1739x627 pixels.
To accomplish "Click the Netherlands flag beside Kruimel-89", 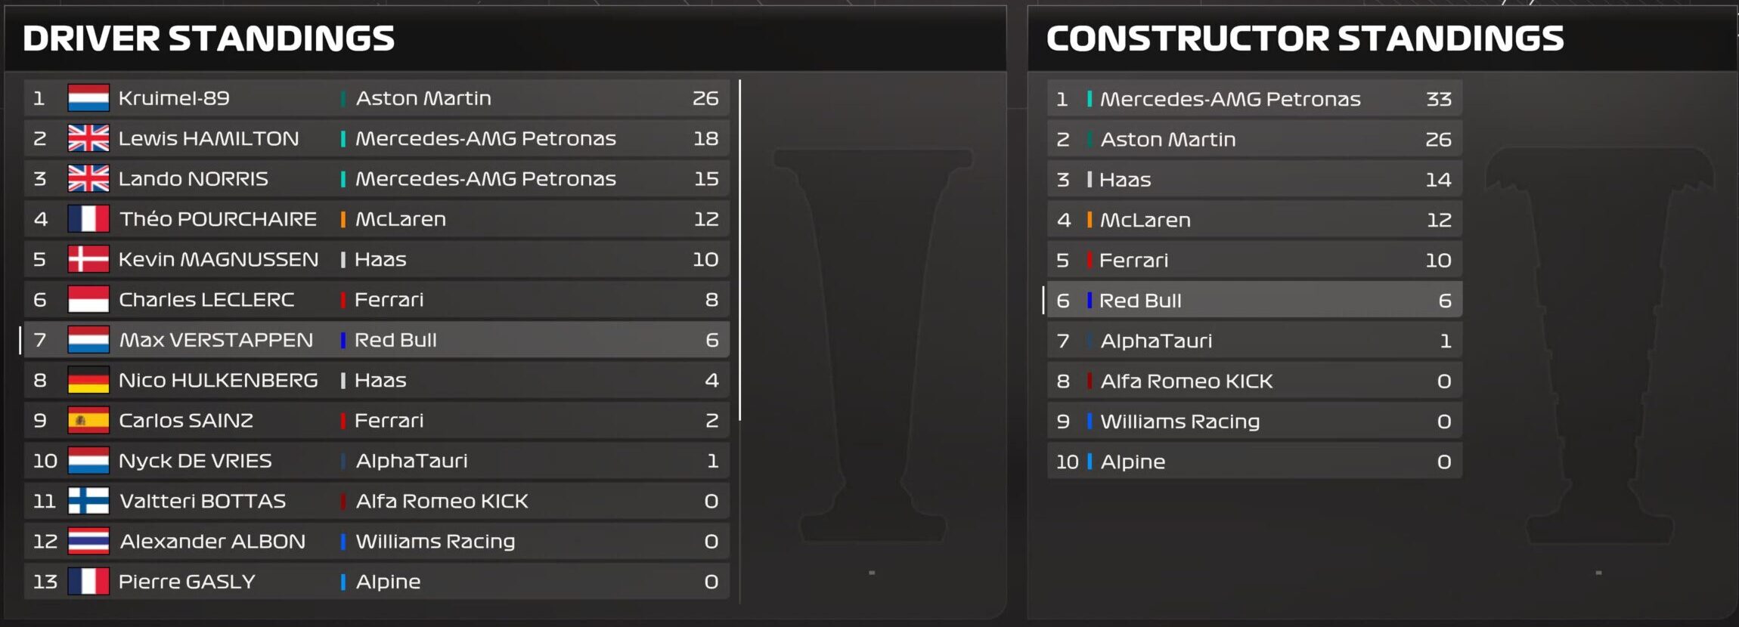I will (x=88, y=98).
